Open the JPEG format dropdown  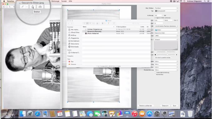click(x=166, y=36)
